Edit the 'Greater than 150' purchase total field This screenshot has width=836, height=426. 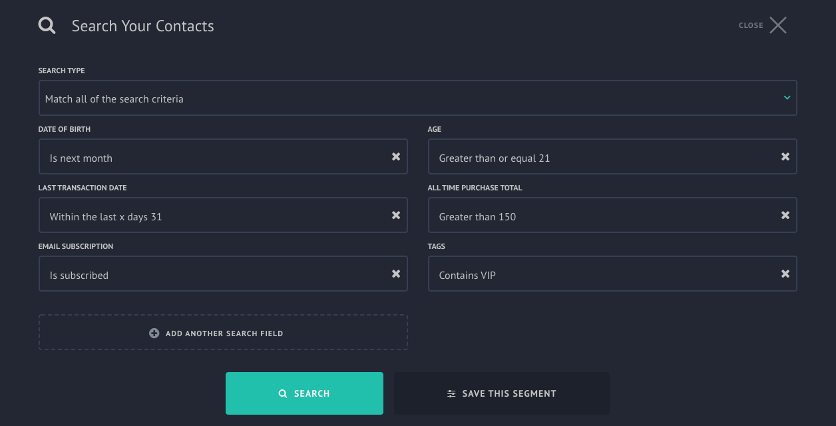pyautogui.click(x=612, y=216)
